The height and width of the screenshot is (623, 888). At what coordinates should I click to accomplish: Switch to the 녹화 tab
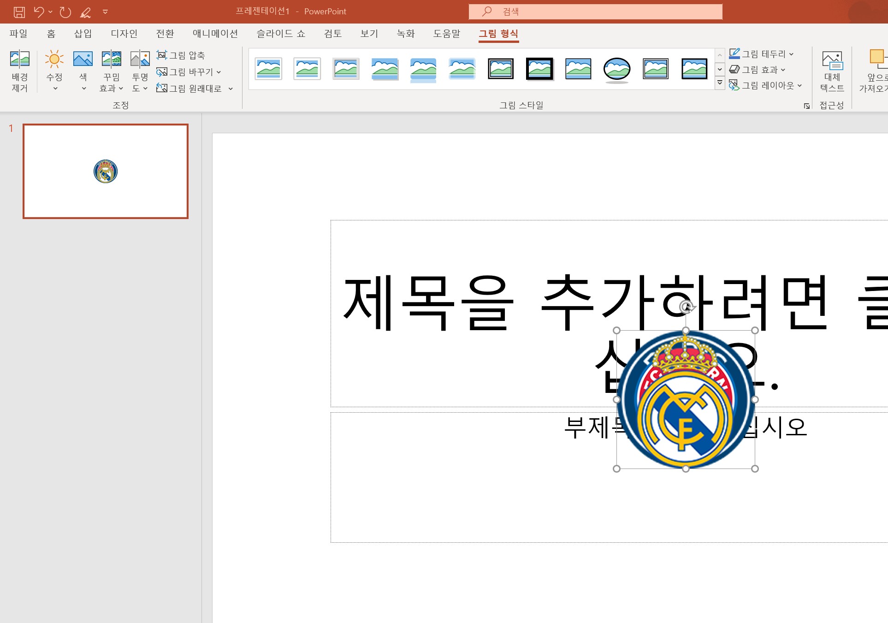(x=406, y=34)
